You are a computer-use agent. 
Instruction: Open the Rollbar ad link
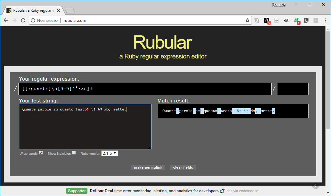154,191
